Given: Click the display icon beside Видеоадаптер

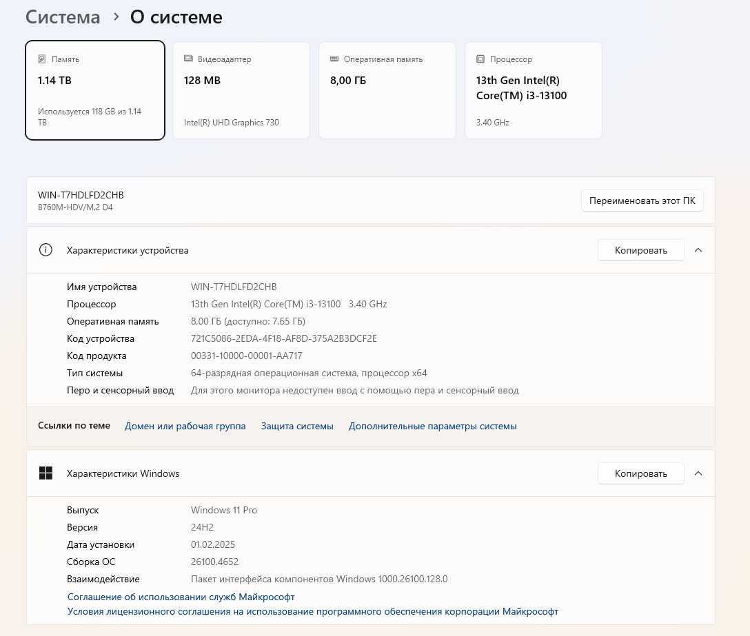Looking at the screenshot, I should (x=188, y=59).
